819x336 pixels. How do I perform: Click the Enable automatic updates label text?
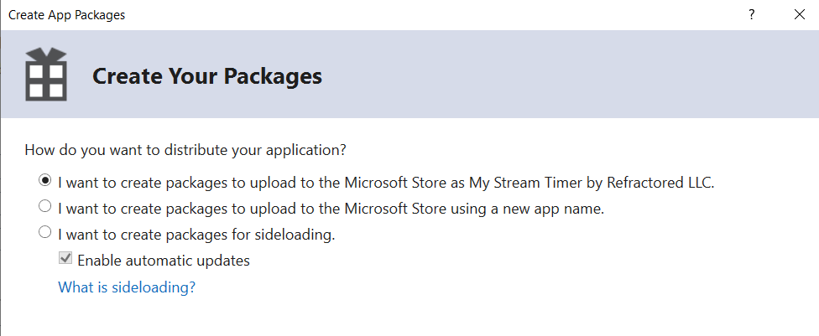(x=164, y=261)
